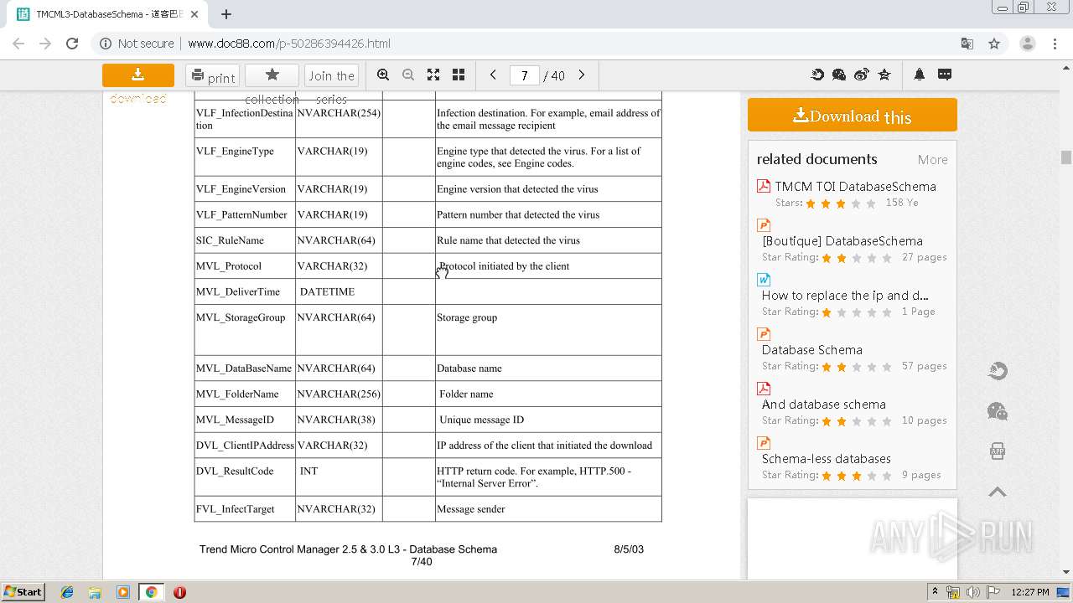
Task: Open TMCM TOI DatabaseSchema related document
Action: pos(855,187)
